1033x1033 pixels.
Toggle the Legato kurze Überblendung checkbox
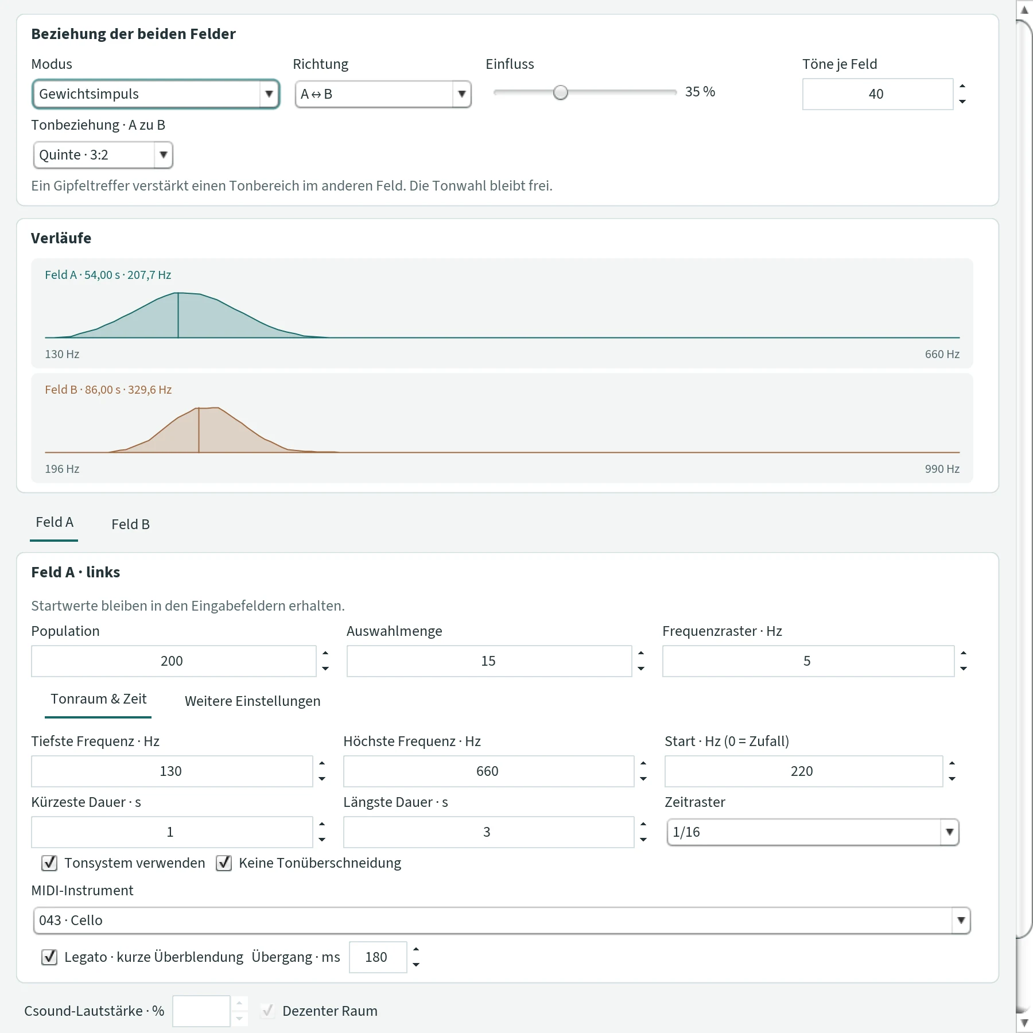[49, 957]
